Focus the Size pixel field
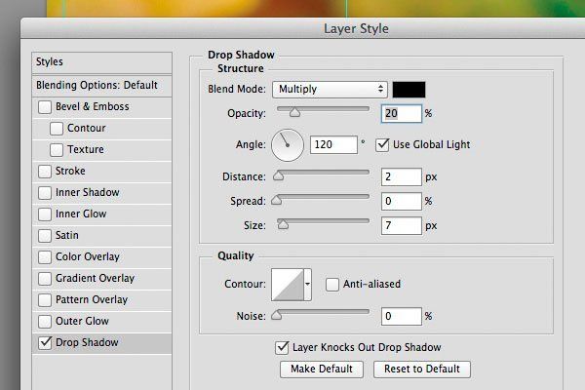Screen dimensions: 585x390 402,226
